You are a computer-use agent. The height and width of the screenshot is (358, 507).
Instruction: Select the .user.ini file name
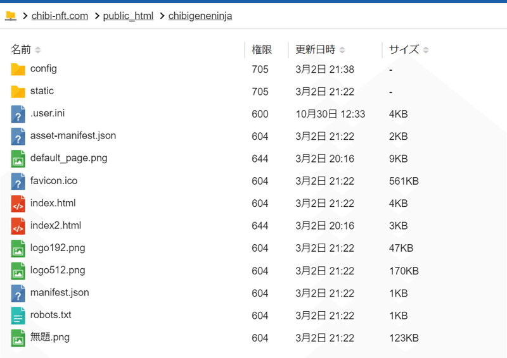[48, 113]
